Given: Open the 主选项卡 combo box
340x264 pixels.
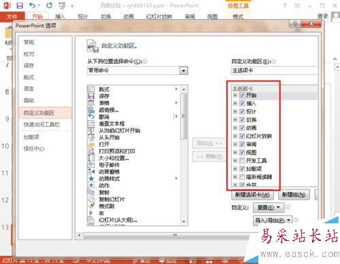Looking at the screenshot, I should (x=274, y=71).
